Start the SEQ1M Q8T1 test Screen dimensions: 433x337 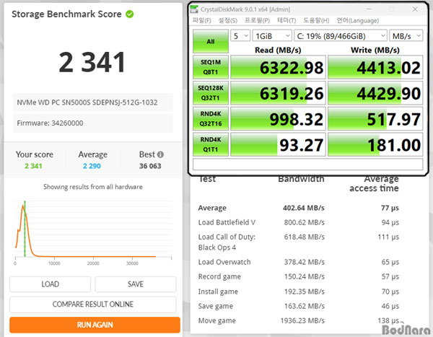[210, 67]
